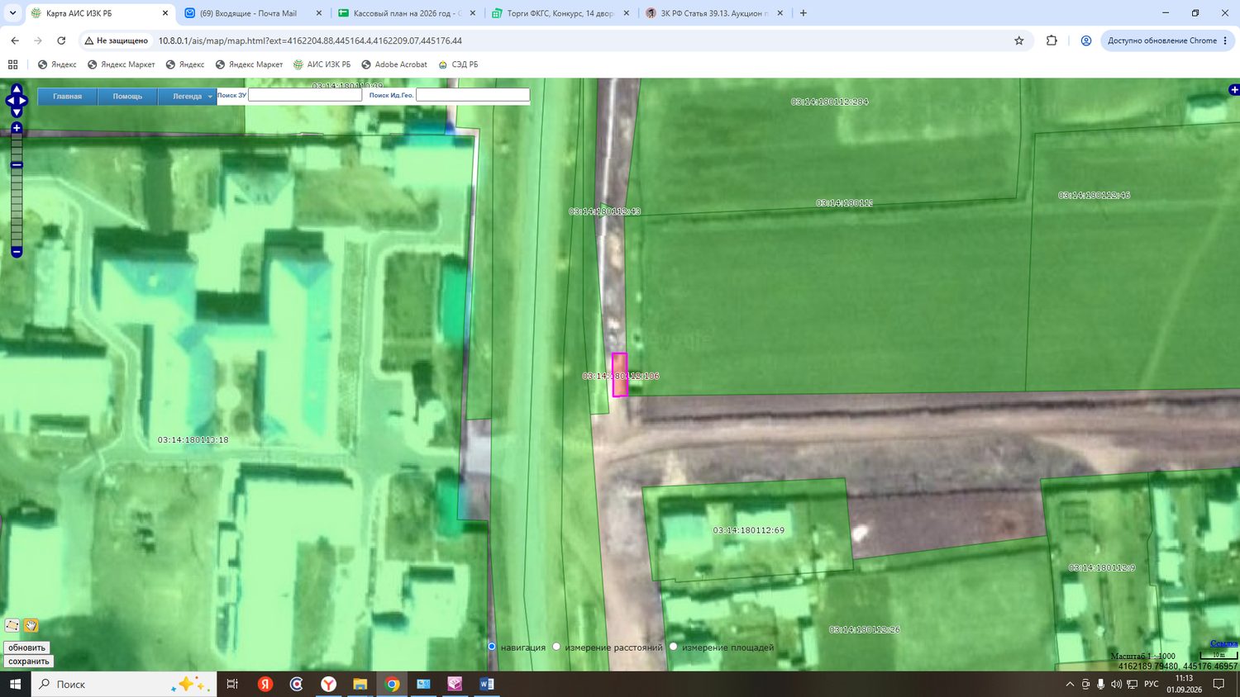Viewport: 1240px width, 697px height.
Task: Select the polygon selection map tool
Action: pos(12,625)
